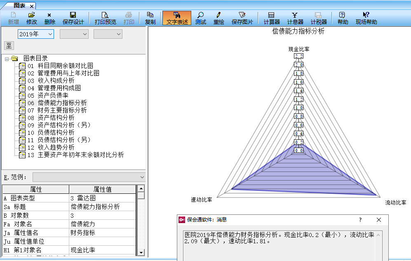Select 03 收入构成分析 in tree
411x261 pixels.
[x=56, y=81]
